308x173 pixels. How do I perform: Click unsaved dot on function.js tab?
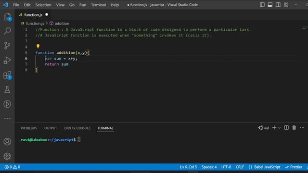click(x=47, y=14)
